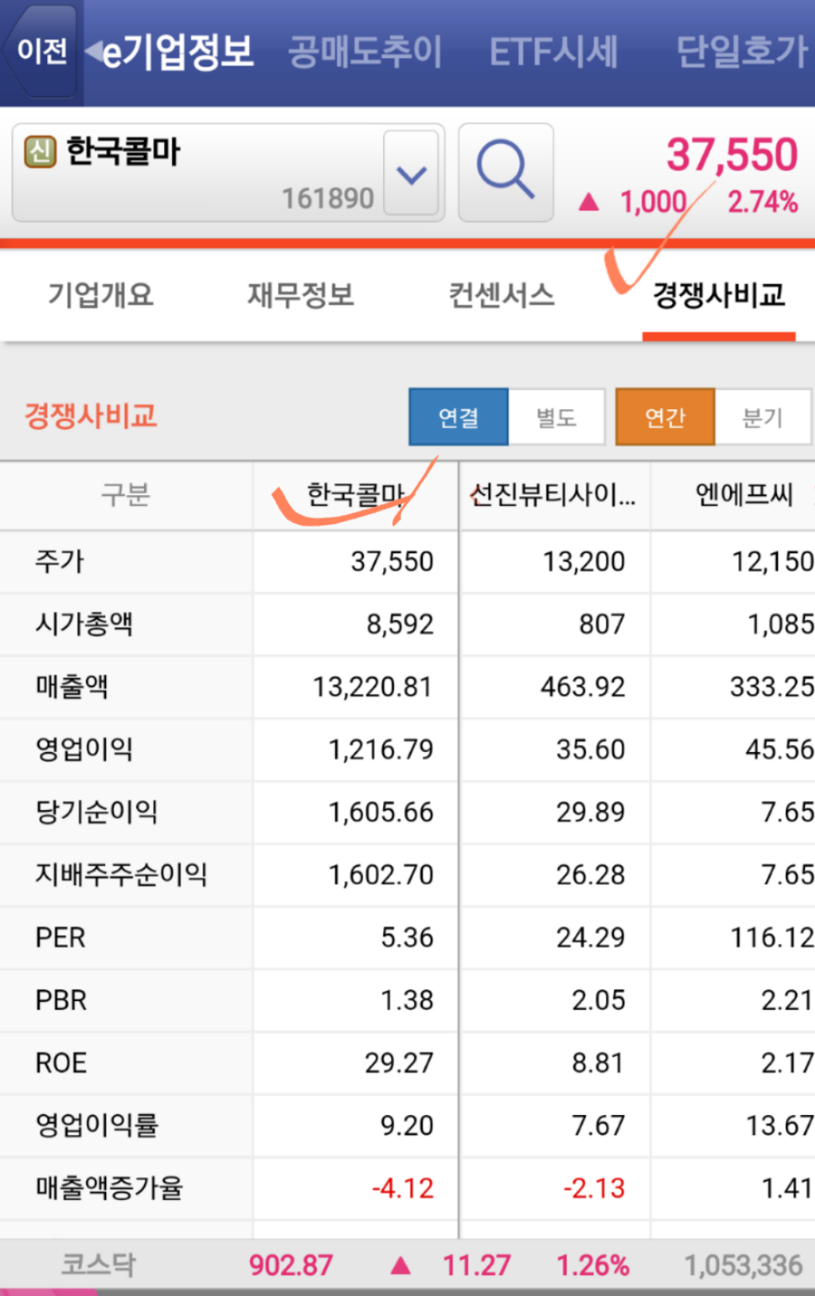The image size is (815, 1296).
Task: Tap the current price 37,550 at top
Action: coord(731,155)
